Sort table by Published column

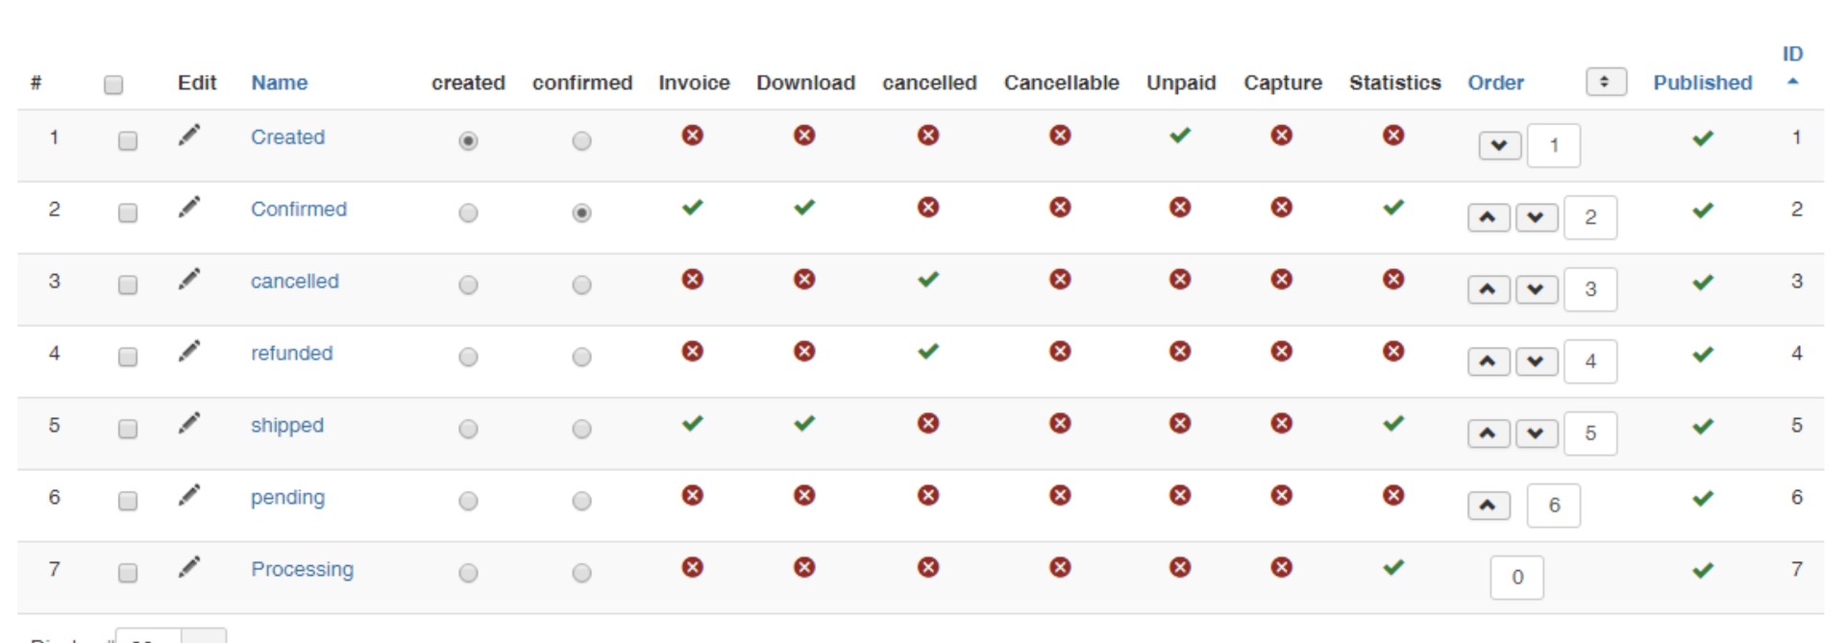pyautogui.click(x=1702, y=83)
